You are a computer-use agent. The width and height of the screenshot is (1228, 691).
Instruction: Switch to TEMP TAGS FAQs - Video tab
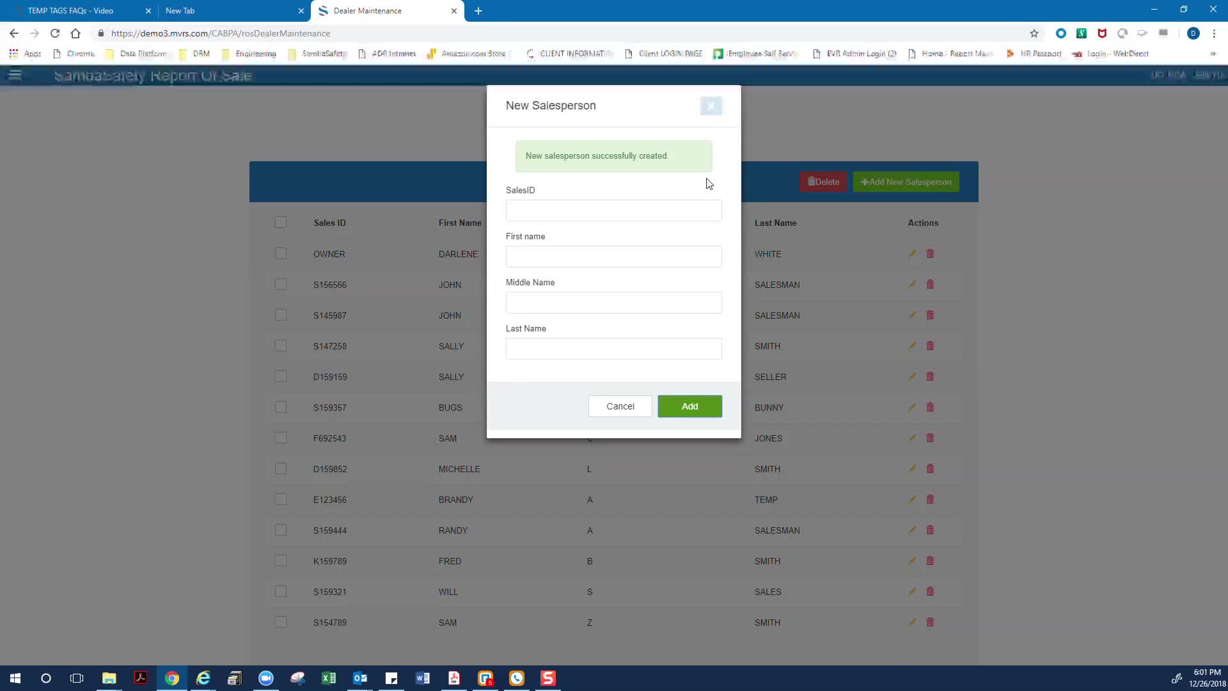click(70, 11)
